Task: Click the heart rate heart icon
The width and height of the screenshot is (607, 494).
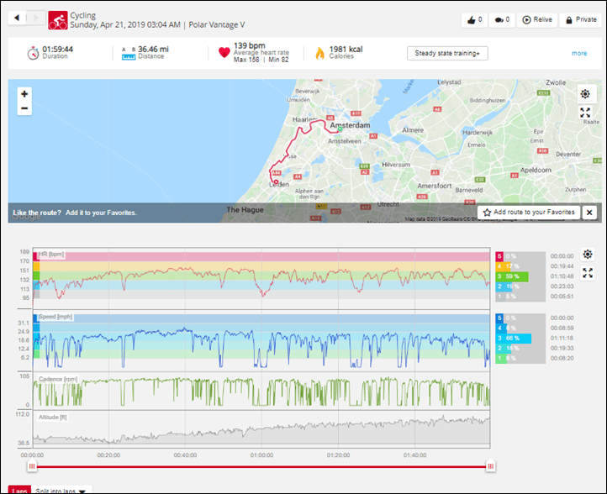Action: [224, 52]
